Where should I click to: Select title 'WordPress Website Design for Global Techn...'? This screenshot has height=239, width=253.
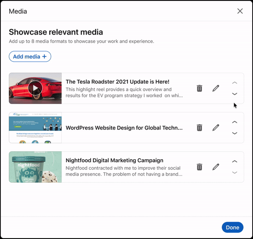[124, 128]
